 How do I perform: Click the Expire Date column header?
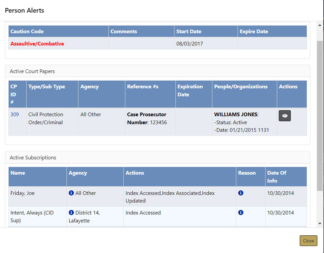[x=254, y=32]
